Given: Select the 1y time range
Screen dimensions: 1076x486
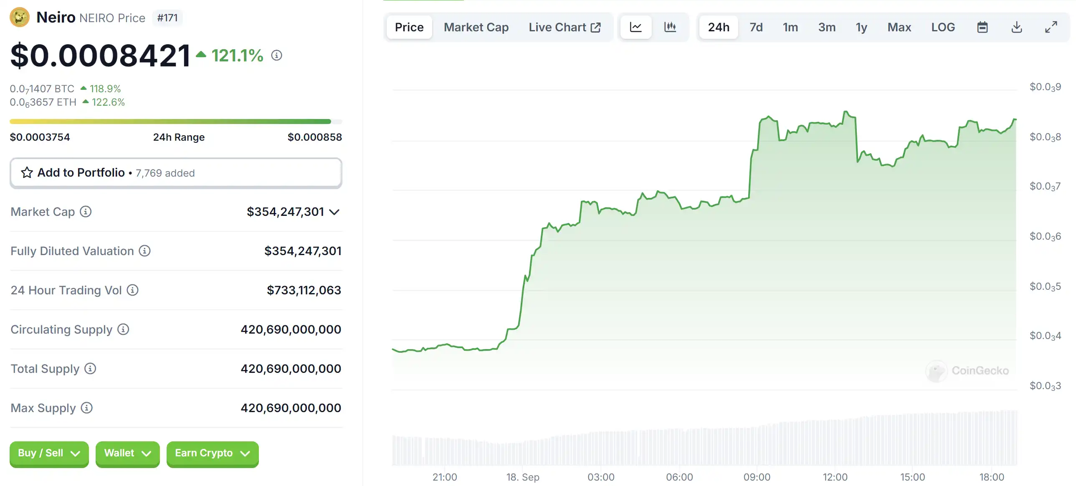Looking at the screenshot, I should (861, 27).
